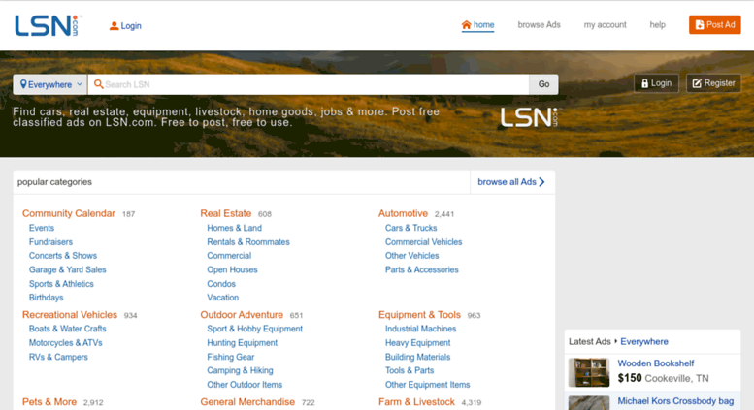Image resolution: width=754 pixels, height=410 pixels.
Task: Click the search magnifier icon
Action: pyautogui.click(x=98, y=84)
